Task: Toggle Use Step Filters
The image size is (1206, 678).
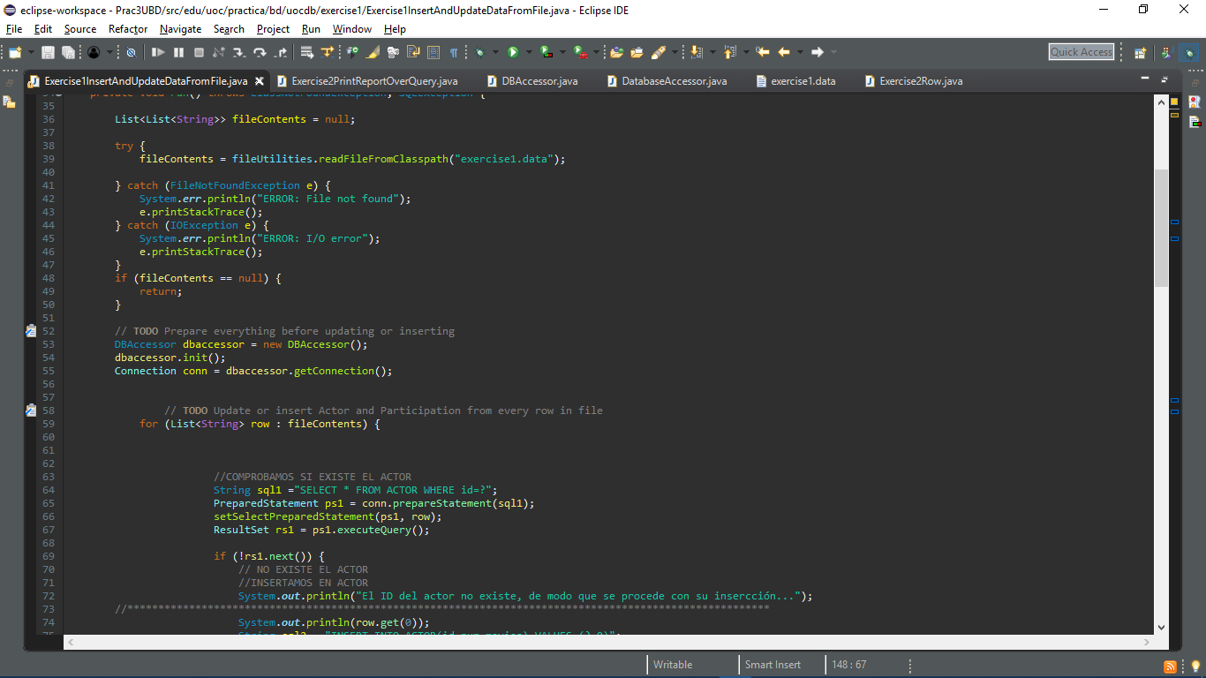Action: 328,52
